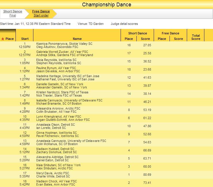
Task: Click the start time 12:50PM
Action: 24,47
